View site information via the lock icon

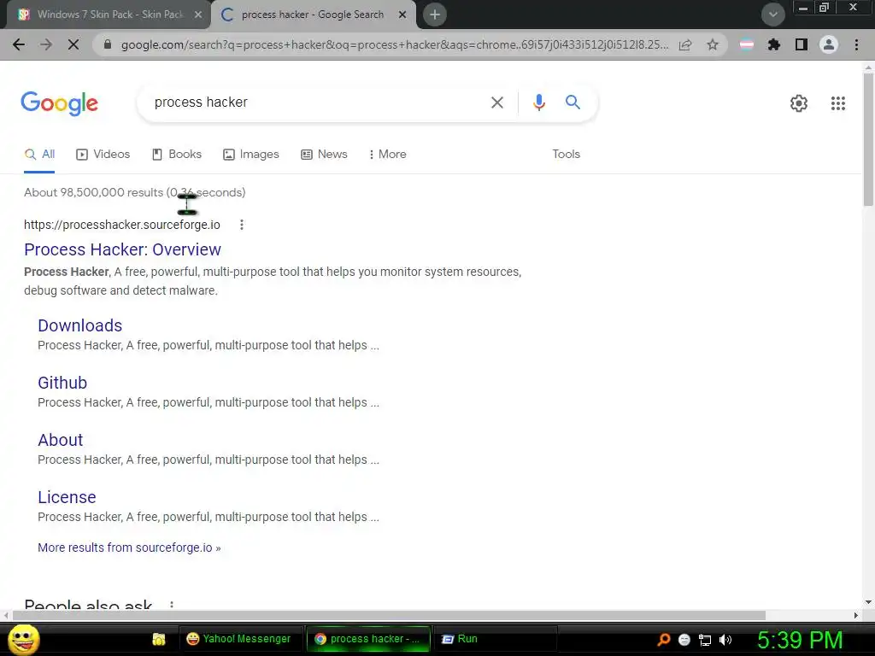click(108, 44)
